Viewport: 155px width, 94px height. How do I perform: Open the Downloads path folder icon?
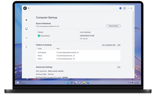(78, 52)
